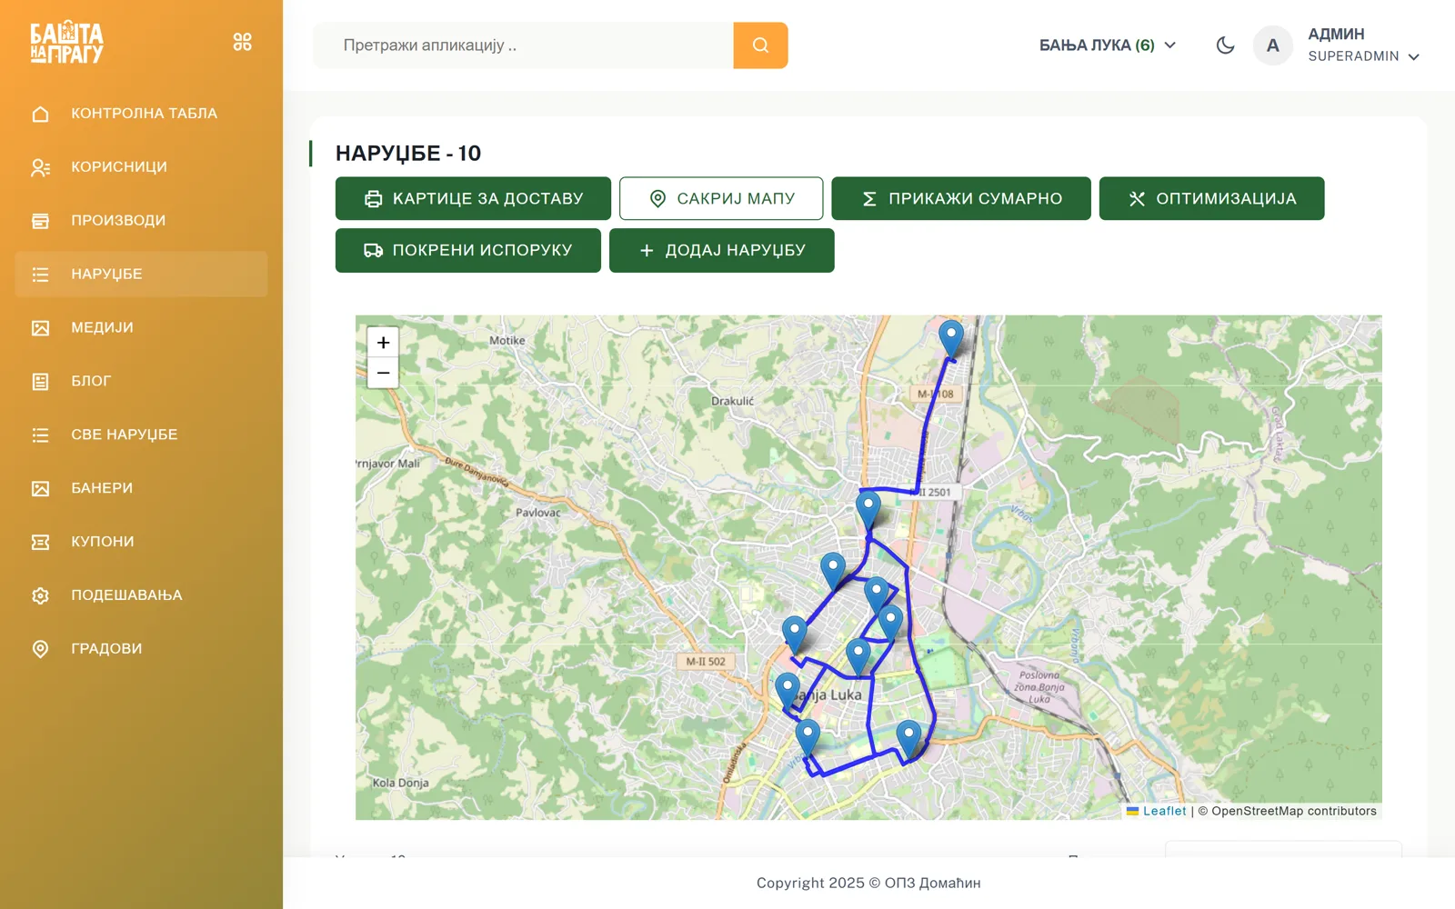The height and width of the screenshot is (909, 1455).
Task: Go to Банери page
Action: coord(141,489)
